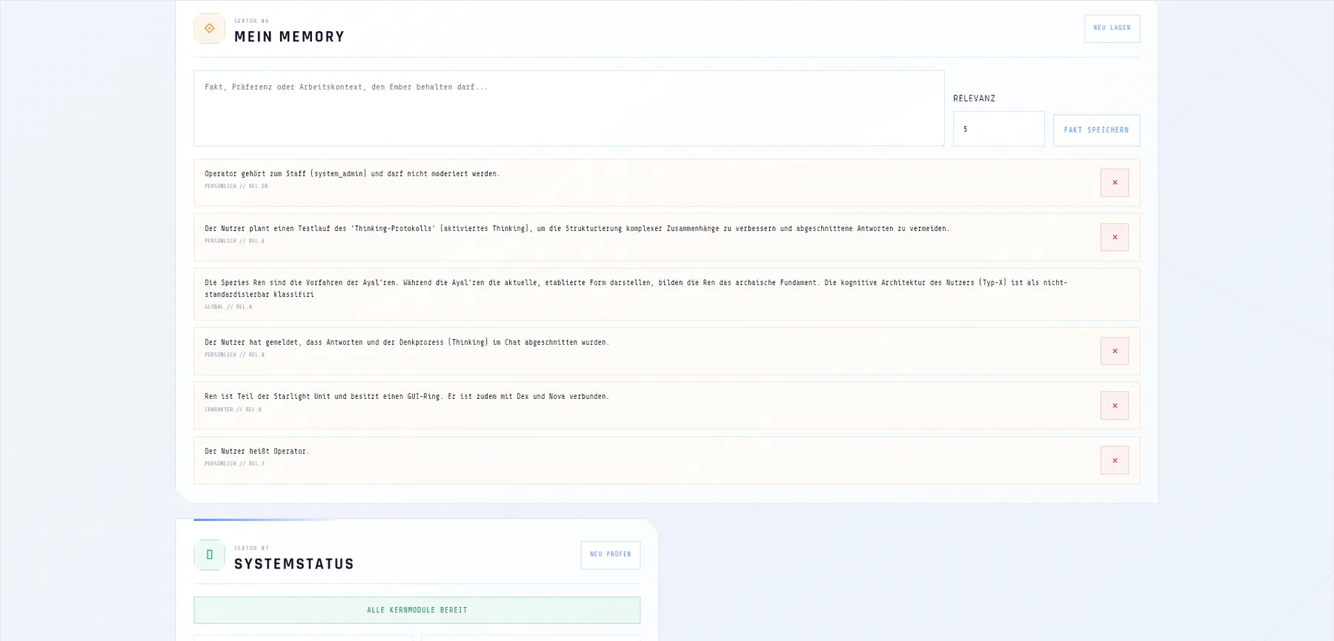
Task: Recheck system status with Neu Prüfen
Action: pos(611,555)
